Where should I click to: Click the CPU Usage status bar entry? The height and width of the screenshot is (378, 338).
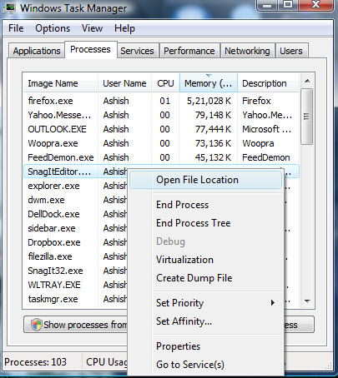(x=107, y=362)
